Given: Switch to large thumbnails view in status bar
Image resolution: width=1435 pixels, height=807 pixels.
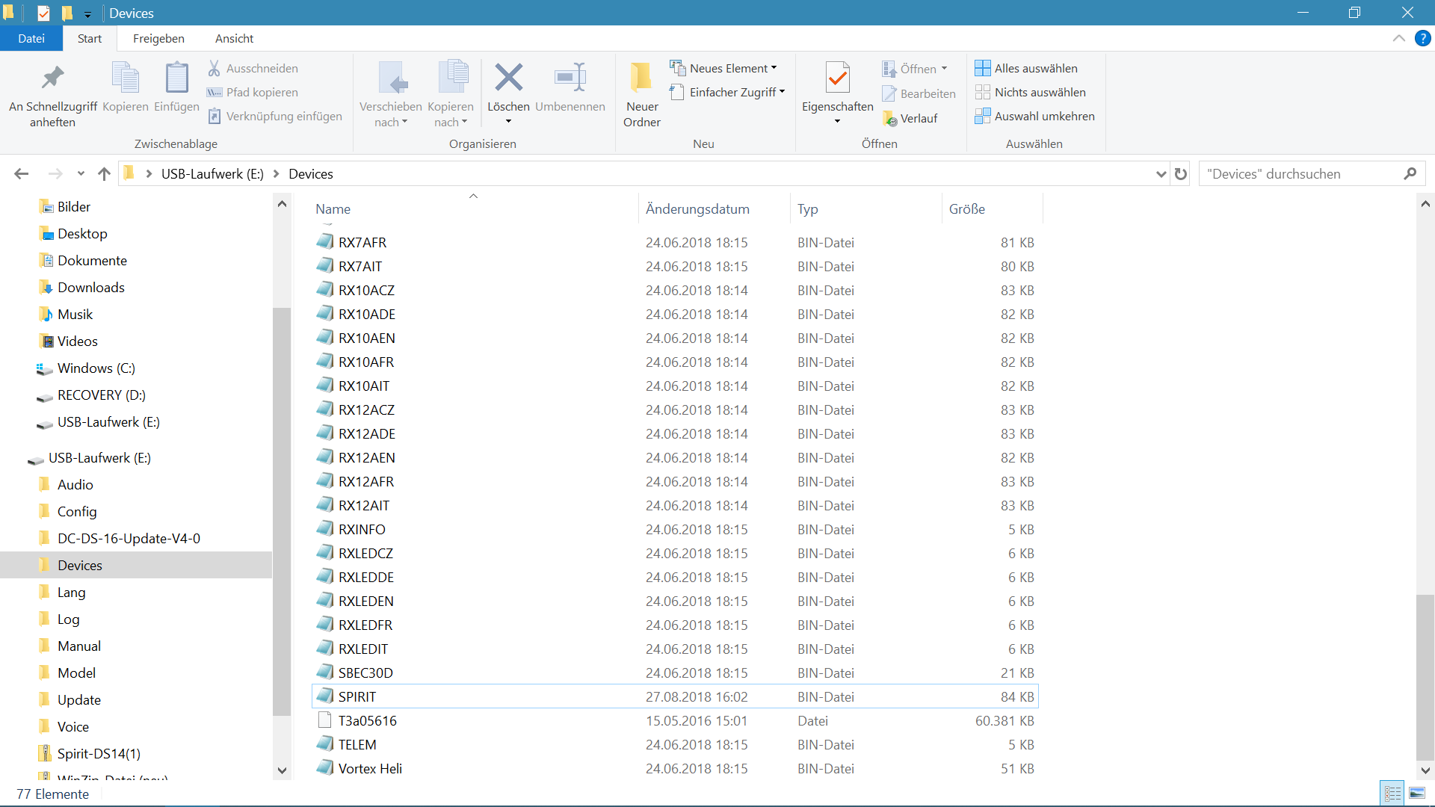Looking at the screenshot, I should coord(1417,794).
